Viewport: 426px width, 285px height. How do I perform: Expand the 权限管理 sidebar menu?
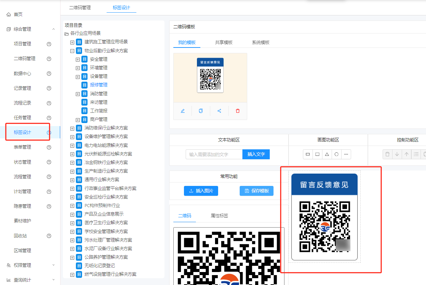point(53,265)
